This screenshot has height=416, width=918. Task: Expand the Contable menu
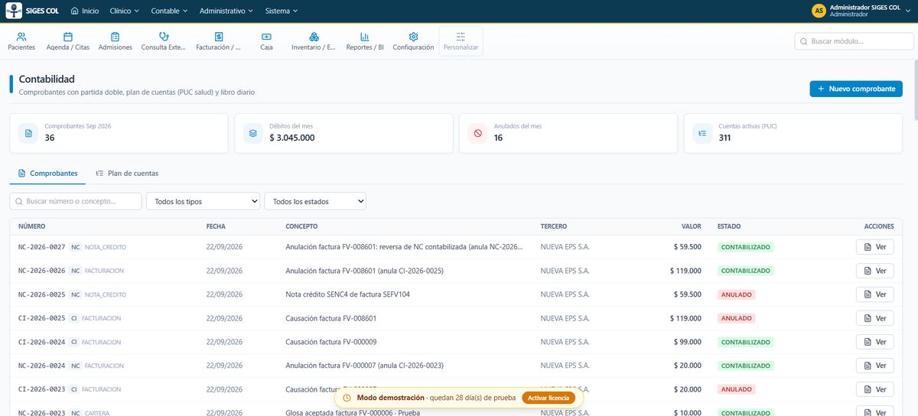click(169, 11)
